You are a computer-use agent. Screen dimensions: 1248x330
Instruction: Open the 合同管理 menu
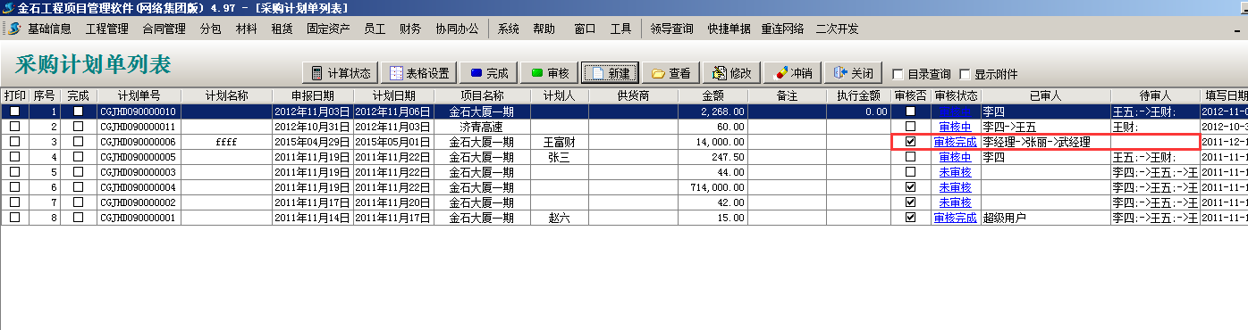[x=164, y=29]
